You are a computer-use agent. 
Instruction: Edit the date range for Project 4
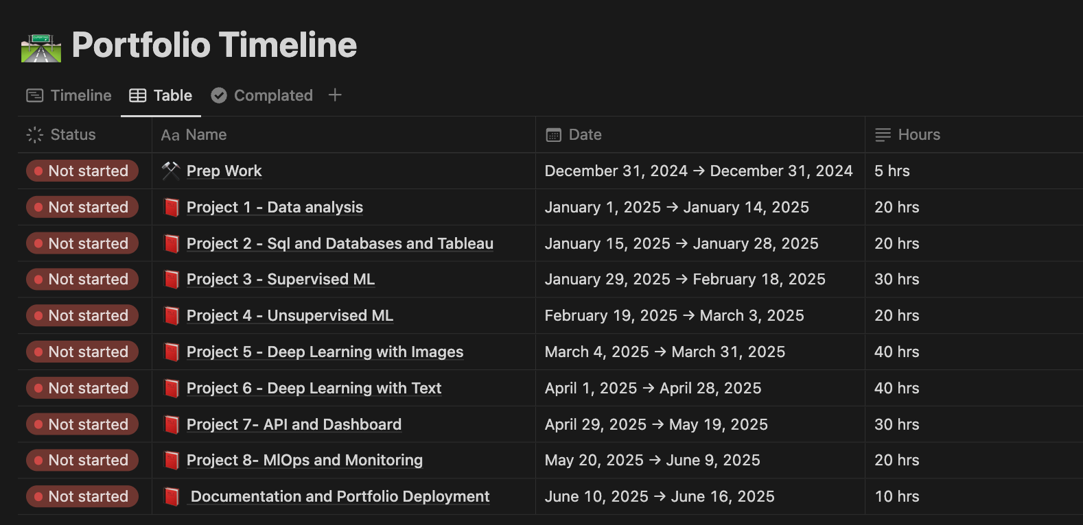tap(674, 316)
